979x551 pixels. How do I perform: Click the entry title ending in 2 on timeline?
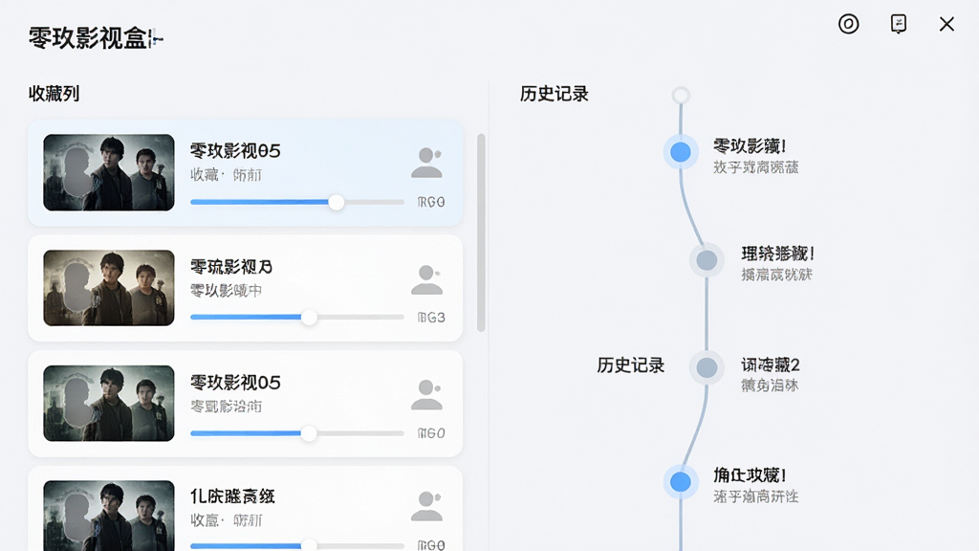(x=771, y=364)
